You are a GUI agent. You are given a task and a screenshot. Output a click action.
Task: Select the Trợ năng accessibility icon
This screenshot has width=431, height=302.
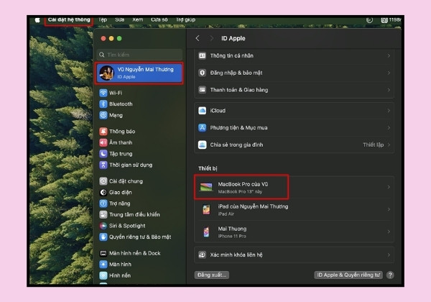coord(103,203)
